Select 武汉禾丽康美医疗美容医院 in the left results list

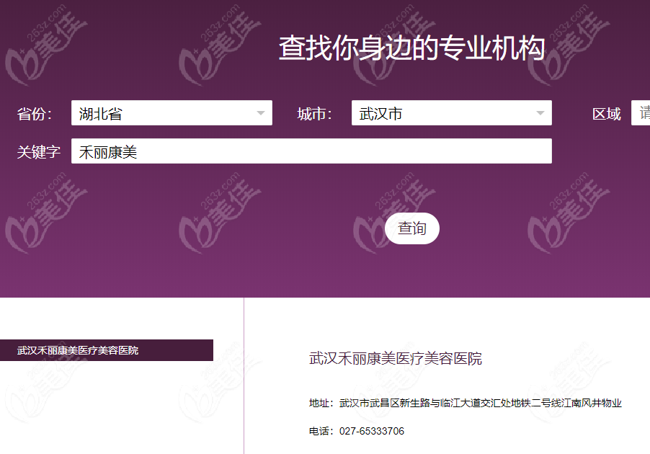point(107,350)
